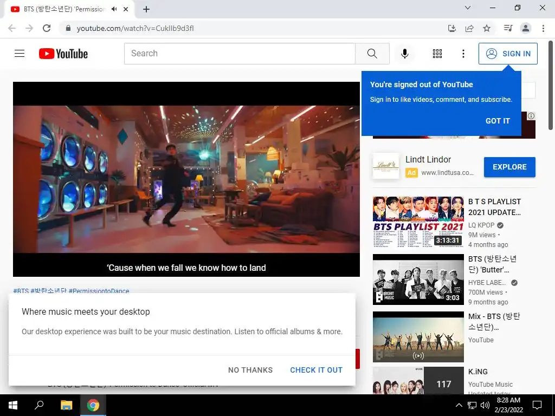Open Windows taskbar search

(39, 405)
